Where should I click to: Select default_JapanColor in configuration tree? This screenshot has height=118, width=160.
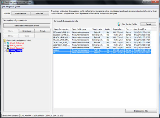[17, 48]
